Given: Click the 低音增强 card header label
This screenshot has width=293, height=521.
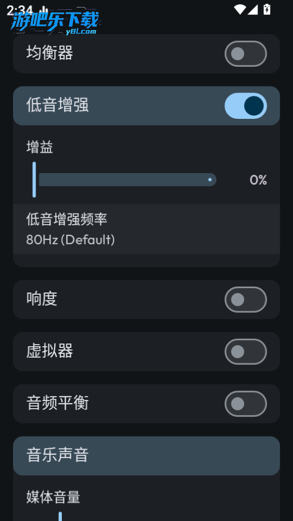Looking at the screenshot, I should 58,105.
